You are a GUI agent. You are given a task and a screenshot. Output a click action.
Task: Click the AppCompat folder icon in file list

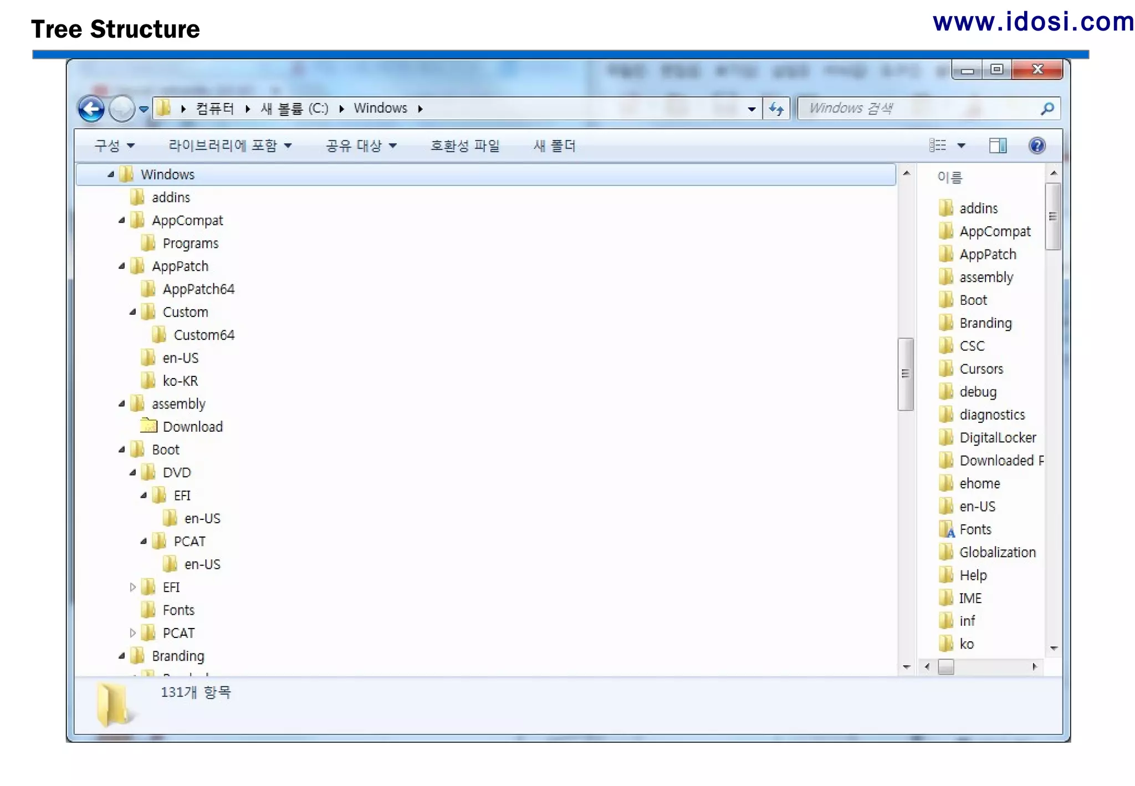pos(946,231)
